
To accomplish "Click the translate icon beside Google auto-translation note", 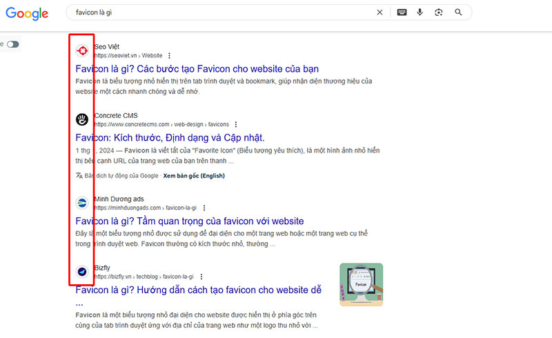I will point(79,175).
